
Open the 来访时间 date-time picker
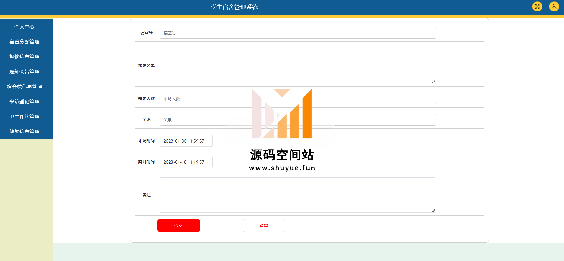pos(186,141)
